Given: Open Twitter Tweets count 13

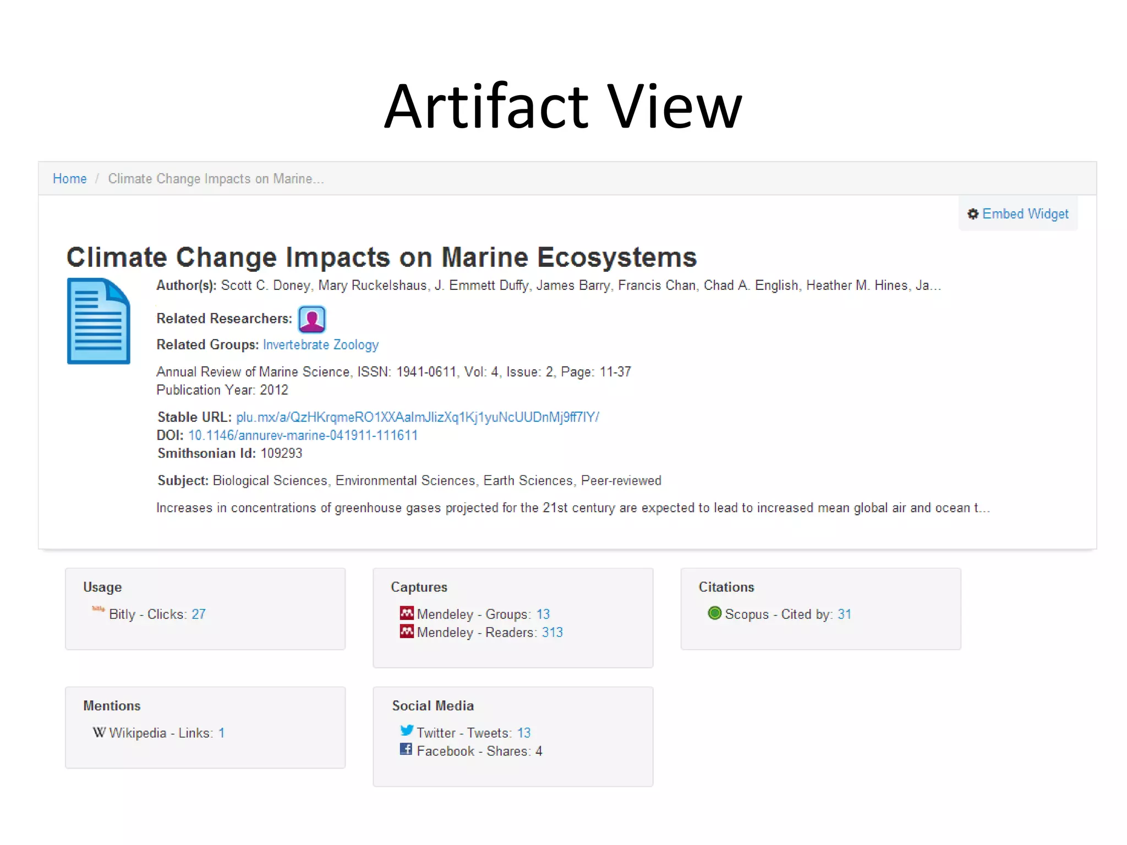Looking at the screenshot, I should 524,733.
